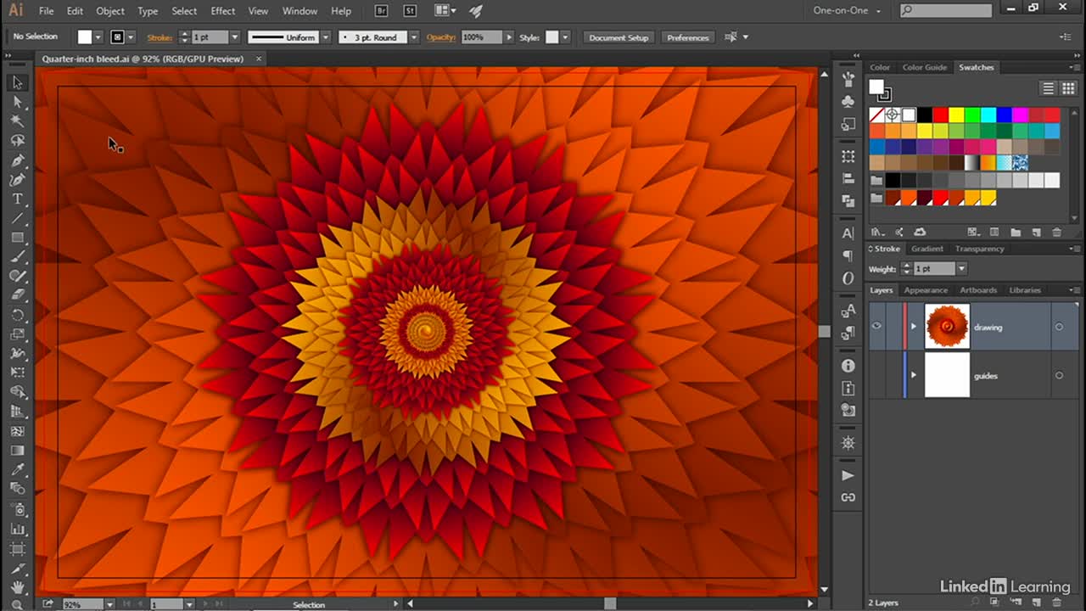
Task: Open the Style swatch dropdown
Action: click(565, 37)
